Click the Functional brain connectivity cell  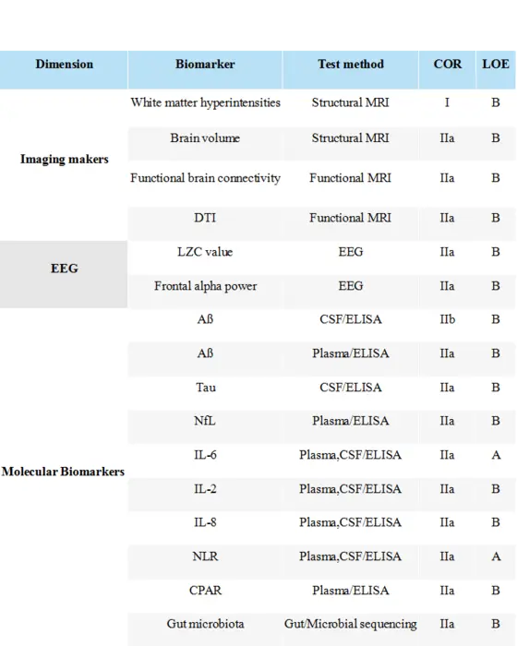point(205,184)
